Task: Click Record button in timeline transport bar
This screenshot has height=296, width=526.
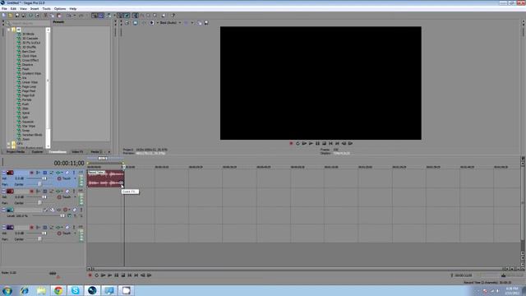Action: [x=90, y=275]
